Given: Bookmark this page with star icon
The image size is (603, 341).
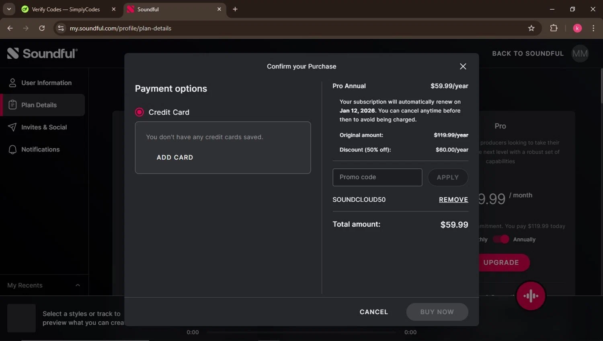Looking at the screenshot, I should pyautogui.click(x=531, y=28).
